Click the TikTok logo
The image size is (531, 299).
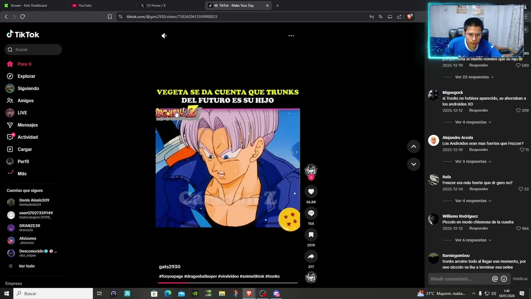coord(23,34)
